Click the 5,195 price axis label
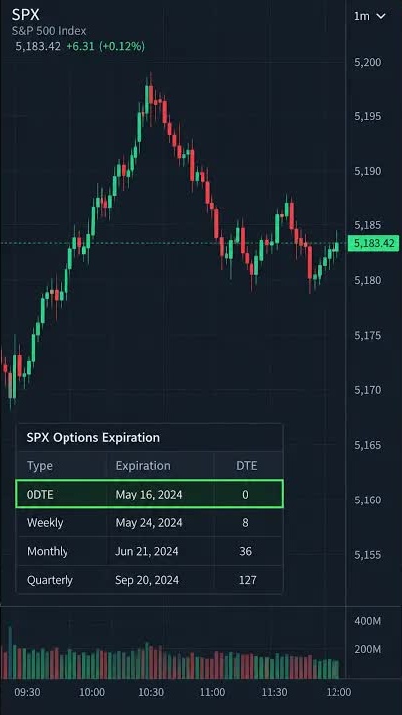The height and width of the screenshot is (715, 402). pos(368,116)
